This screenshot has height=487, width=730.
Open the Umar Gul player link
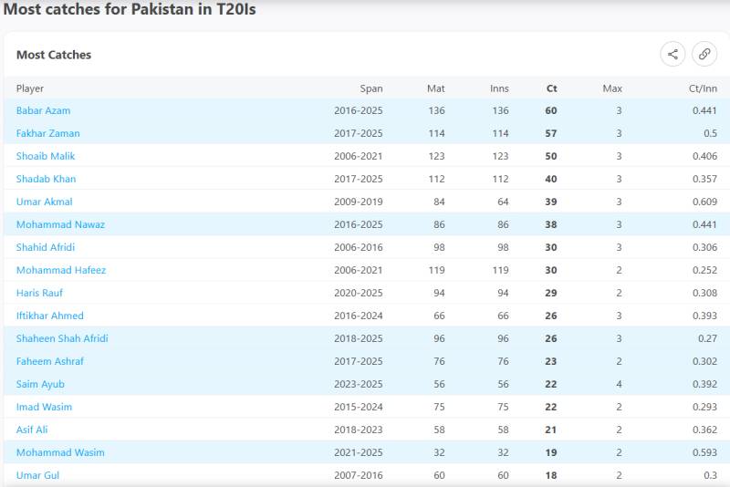[x=37, y=475]
